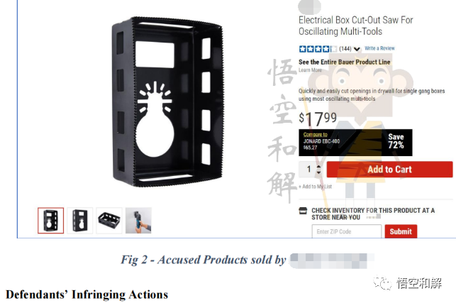This screenshot has width=456, height=303.
Task: Click the store icon beside Check Inventory
Action: tap(303, 211)
